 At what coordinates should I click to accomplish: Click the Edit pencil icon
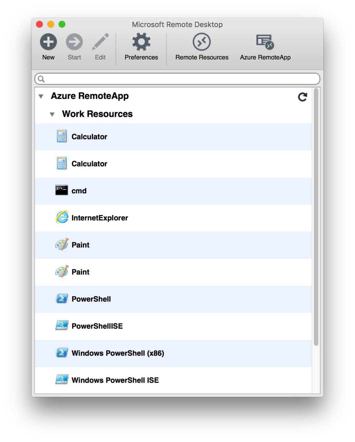pos(100,42)
